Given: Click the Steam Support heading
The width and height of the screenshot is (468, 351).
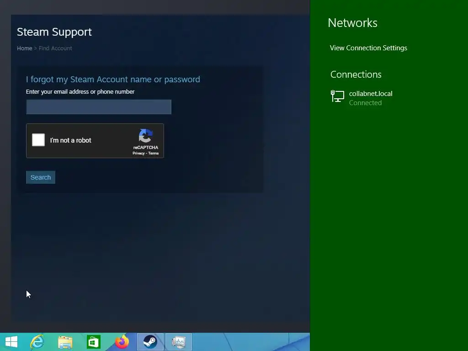Looking at the screenshot, I should 54,32.
